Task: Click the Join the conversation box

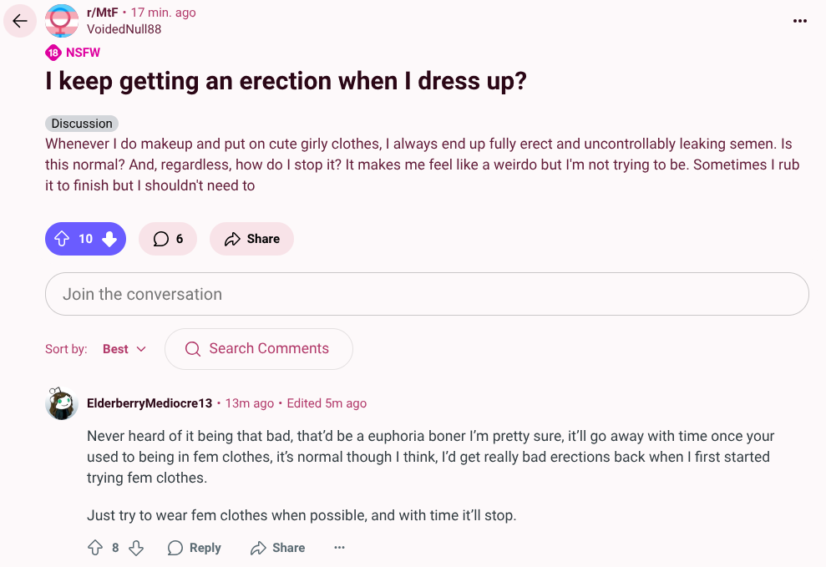Action: [x=427, y=294]
